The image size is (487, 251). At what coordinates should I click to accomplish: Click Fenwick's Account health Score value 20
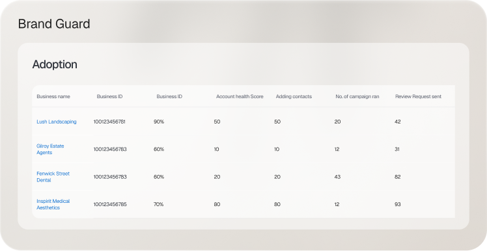(217, 177)
